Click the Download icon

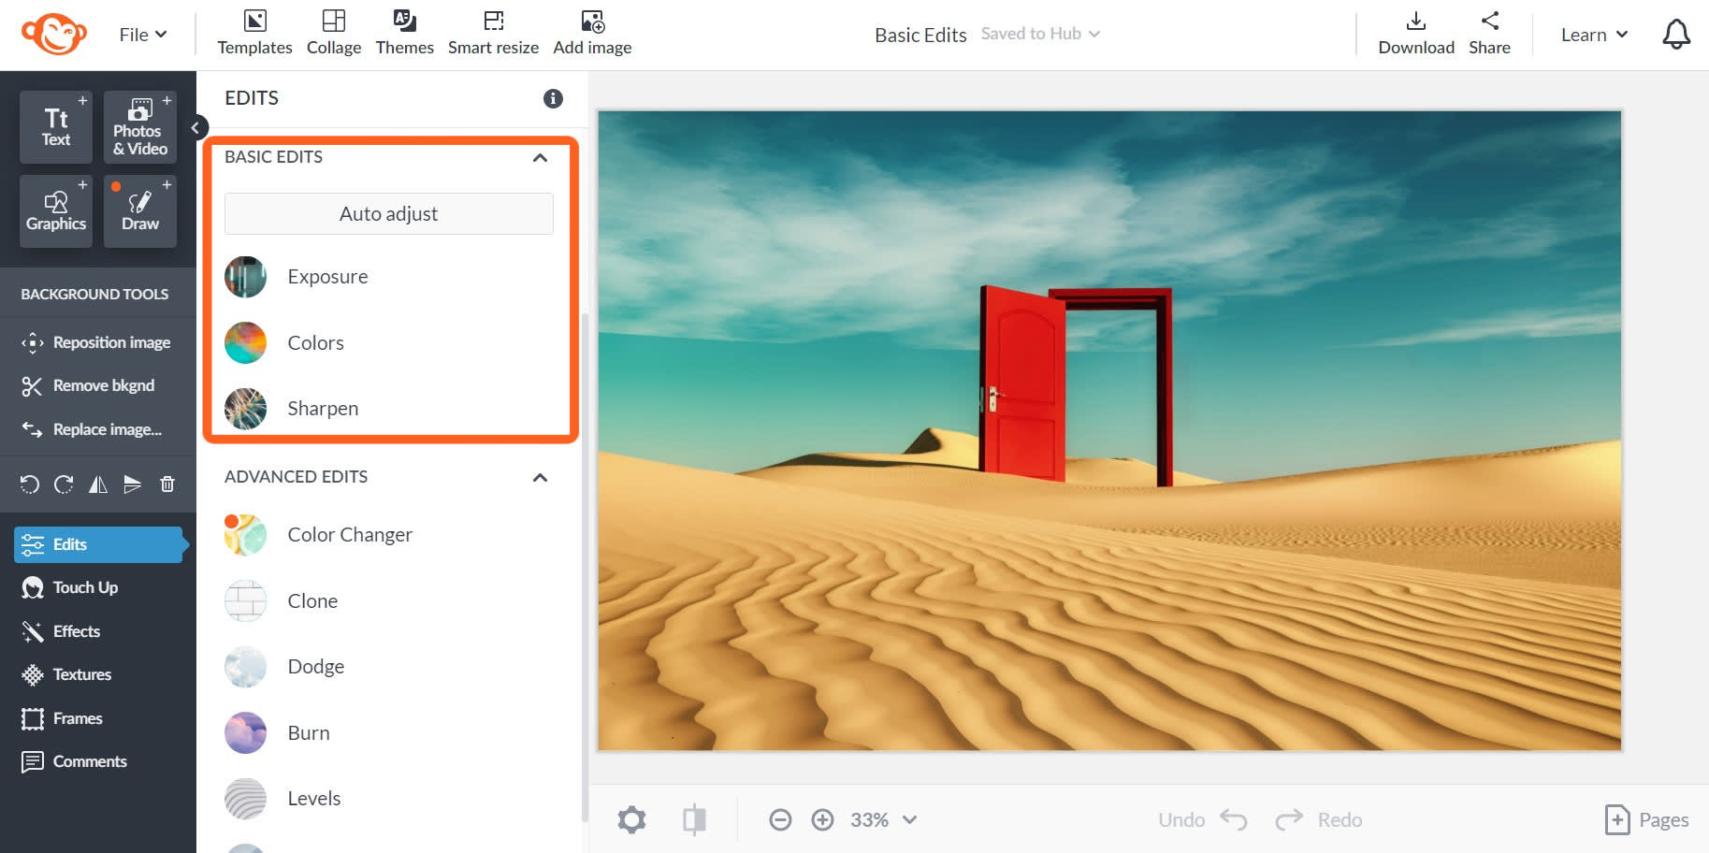tap(1416, 22)
